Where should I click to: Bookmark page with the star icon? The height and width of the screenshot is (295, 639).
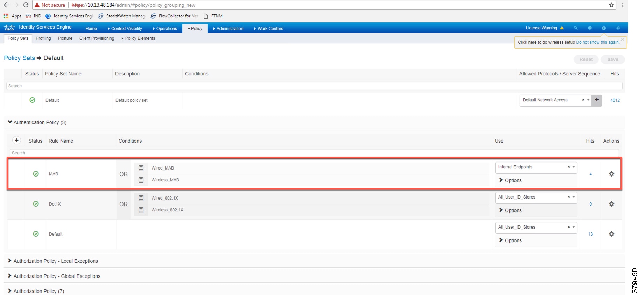pos(611,5)
